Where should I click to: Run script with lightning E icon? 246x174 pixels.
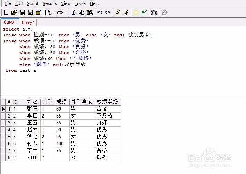pyautogui.click(x=126, y=12)
